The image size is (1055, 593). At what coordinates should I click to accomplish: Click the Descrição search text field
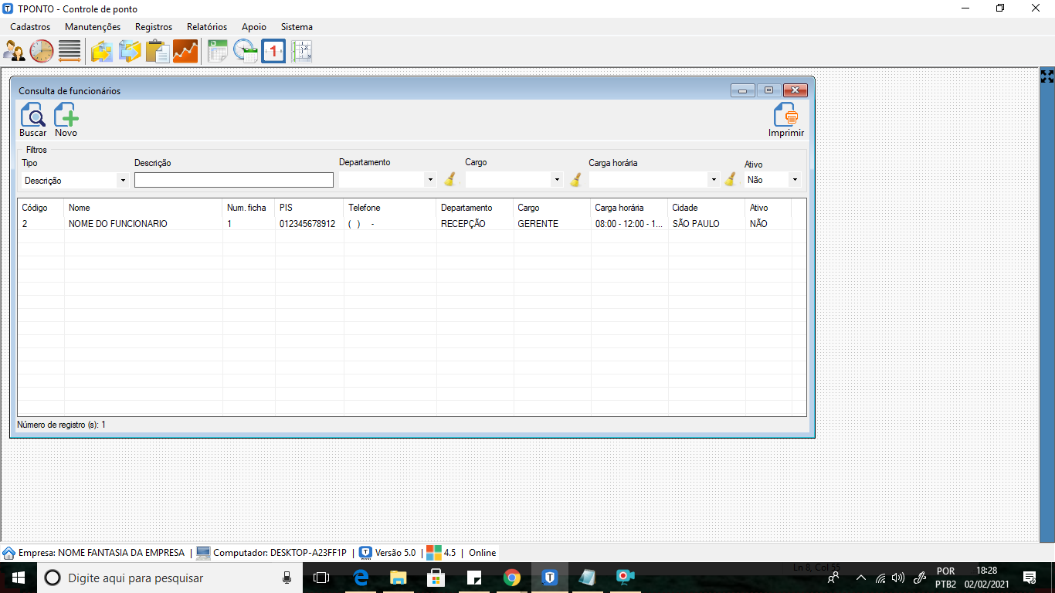tap(234, 180)
